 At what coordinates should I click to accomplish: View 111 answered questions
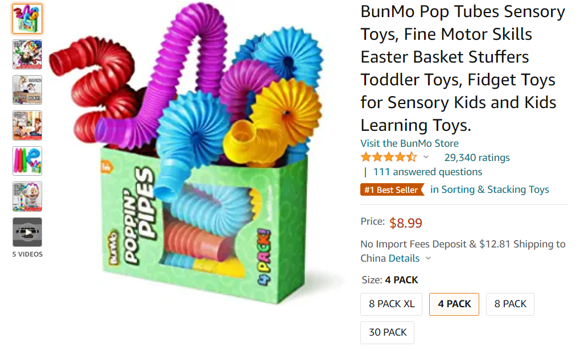pos(427,172)
